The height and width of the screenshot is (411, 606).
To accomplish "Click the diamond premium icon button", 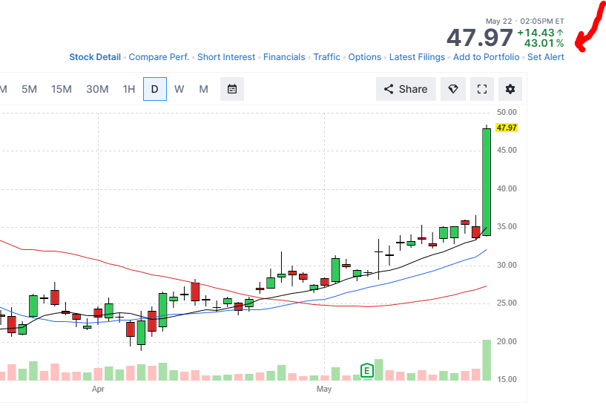I will point(453,89).
